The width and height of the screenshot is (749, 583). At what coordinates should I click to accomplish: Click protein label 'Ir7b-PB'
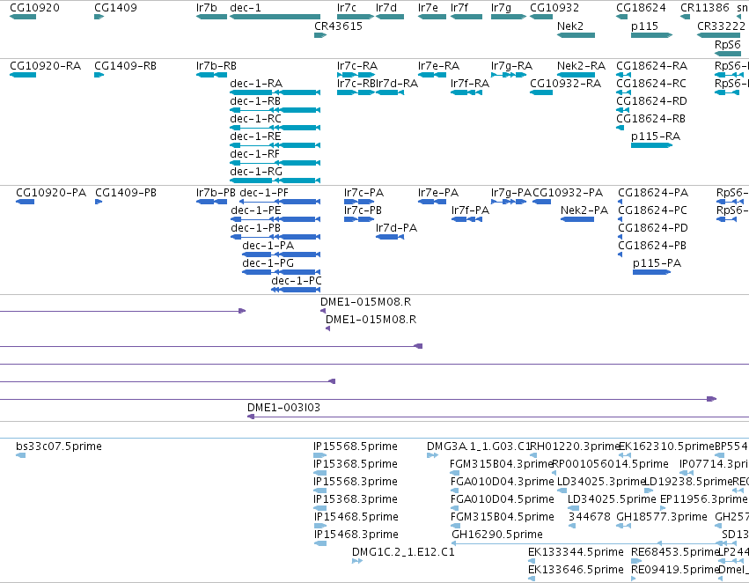(216, 193)
